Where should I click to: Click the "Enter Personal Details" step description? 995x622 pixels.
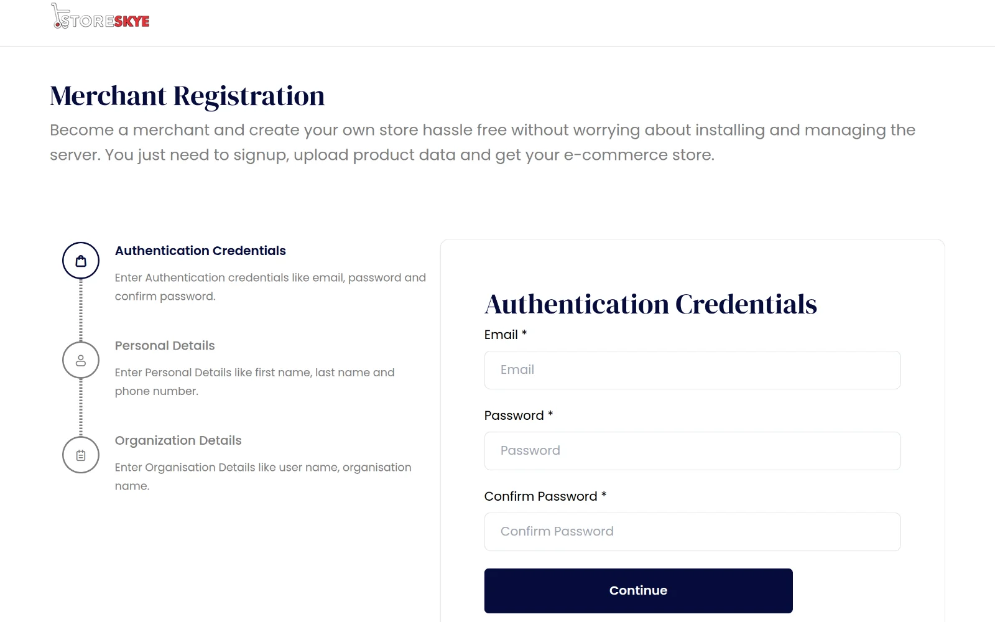tap(254, 381)
